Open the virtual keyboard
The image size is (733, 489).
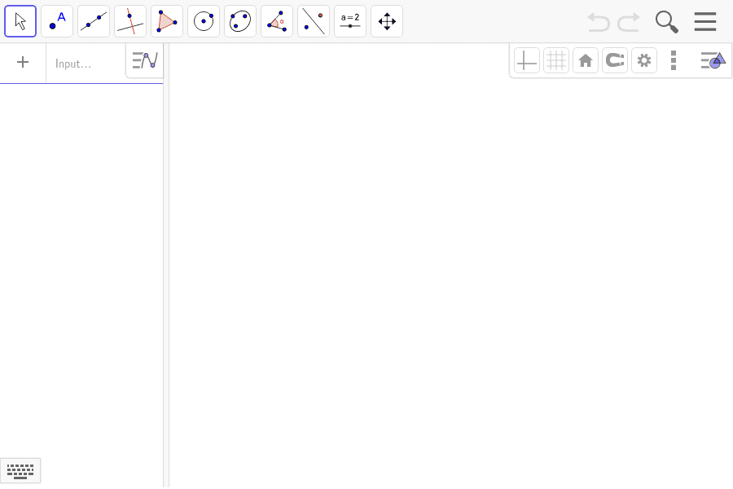pos(20,471)
